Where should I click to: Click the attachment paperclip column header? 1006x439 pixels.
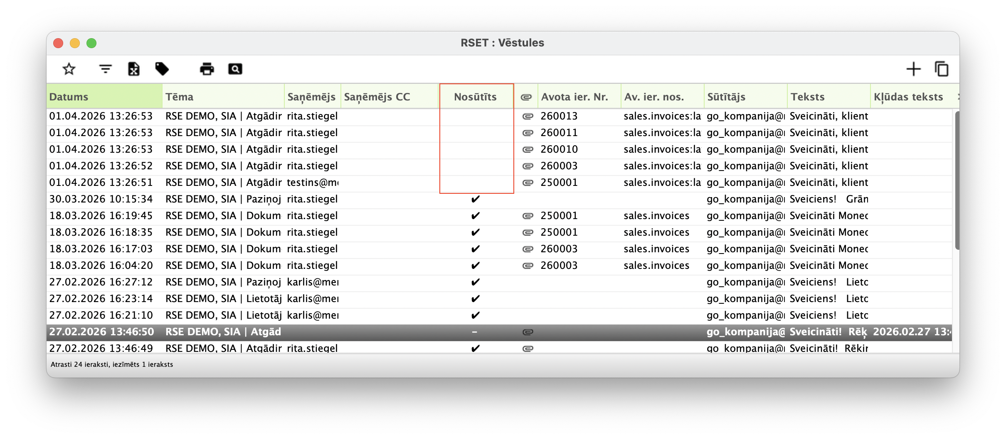[x=526, y=97]
